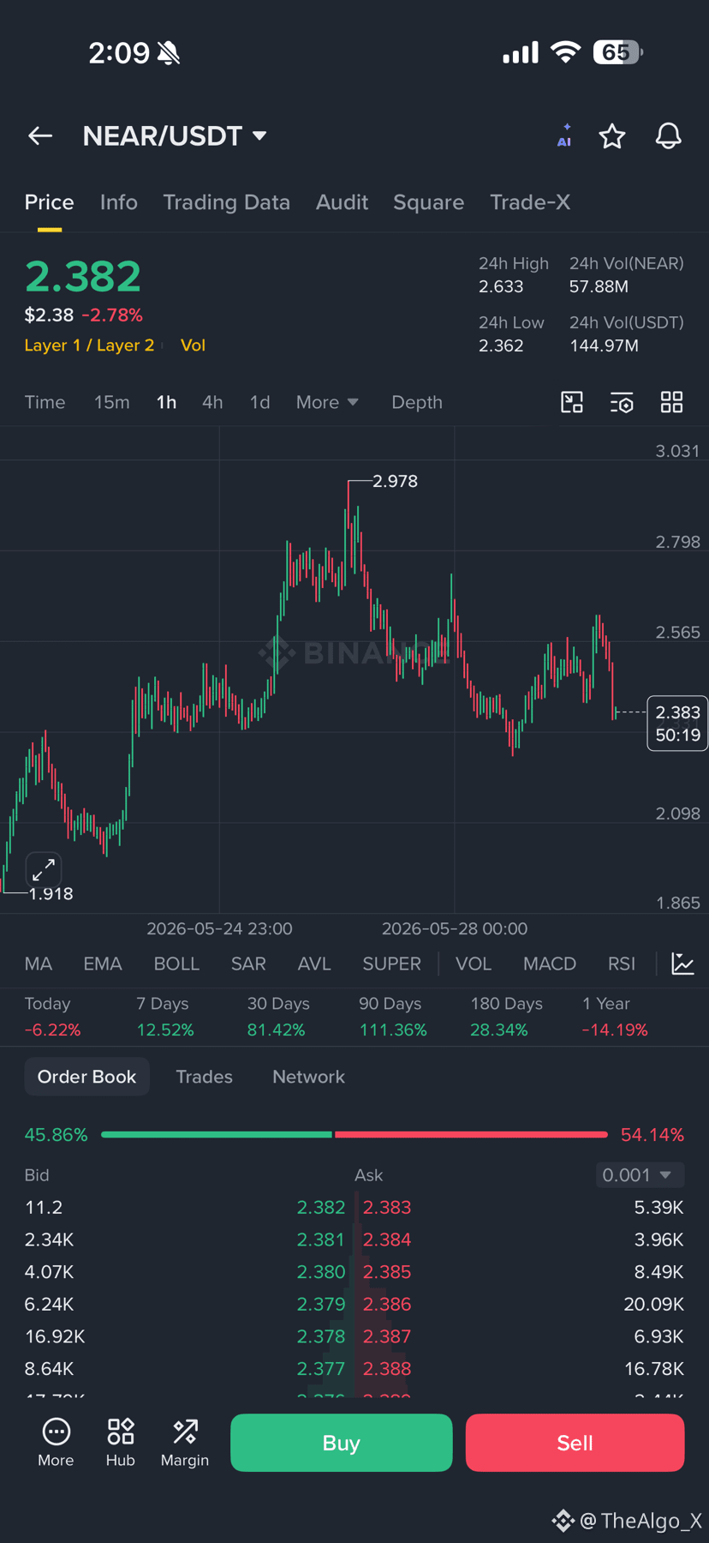The width and height of the screenshot is (709, 1543).
Task: Switch to the Info tab
Action: click(x=118, y=202)
